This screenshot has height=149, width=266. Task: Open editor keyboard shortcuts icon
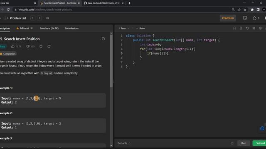(x=254, y=28)
